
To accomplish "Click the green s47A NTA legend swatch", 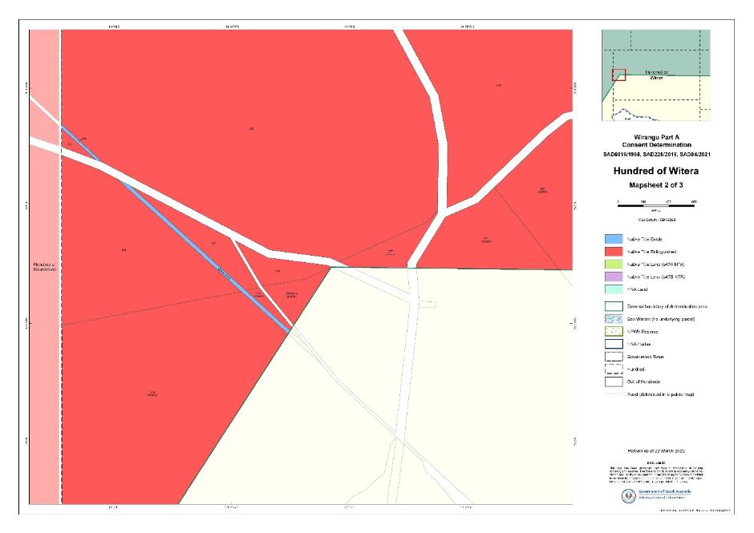I will coord(614,264).
